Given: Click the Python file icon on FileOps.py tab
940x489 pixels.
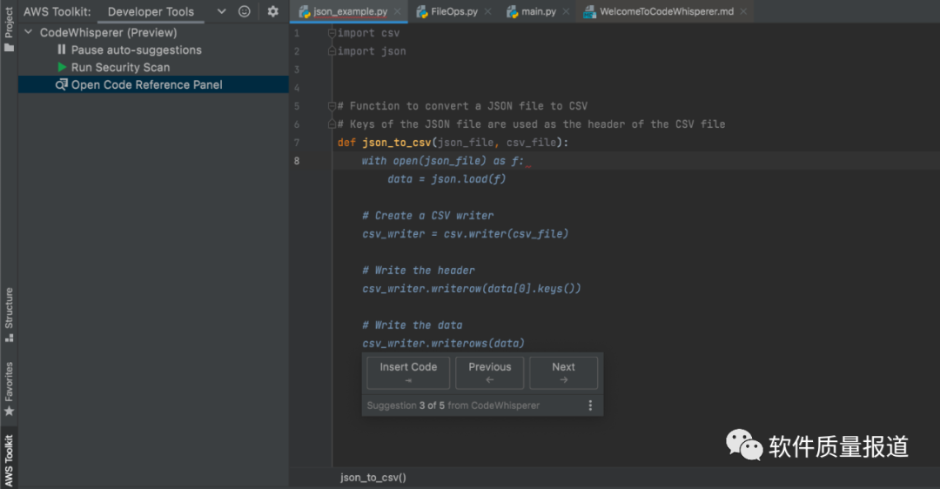Looking at the screenshot, I should point(422,11).
